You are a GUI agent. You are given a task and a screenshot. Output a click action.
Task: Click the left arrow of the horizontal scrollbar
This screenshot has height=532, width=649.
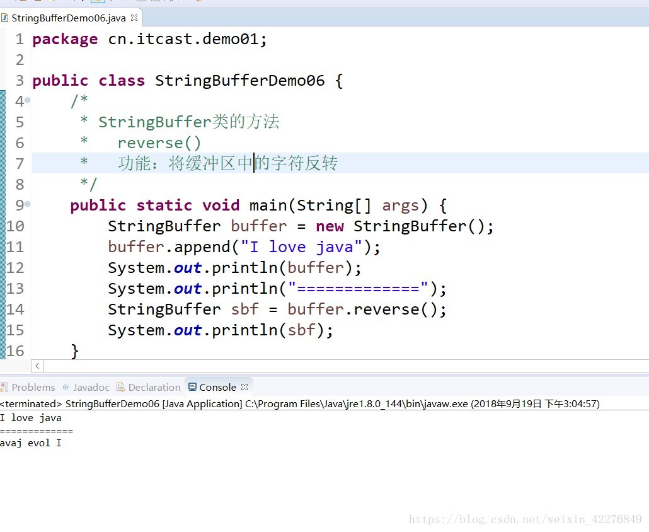tap(37, 366)
